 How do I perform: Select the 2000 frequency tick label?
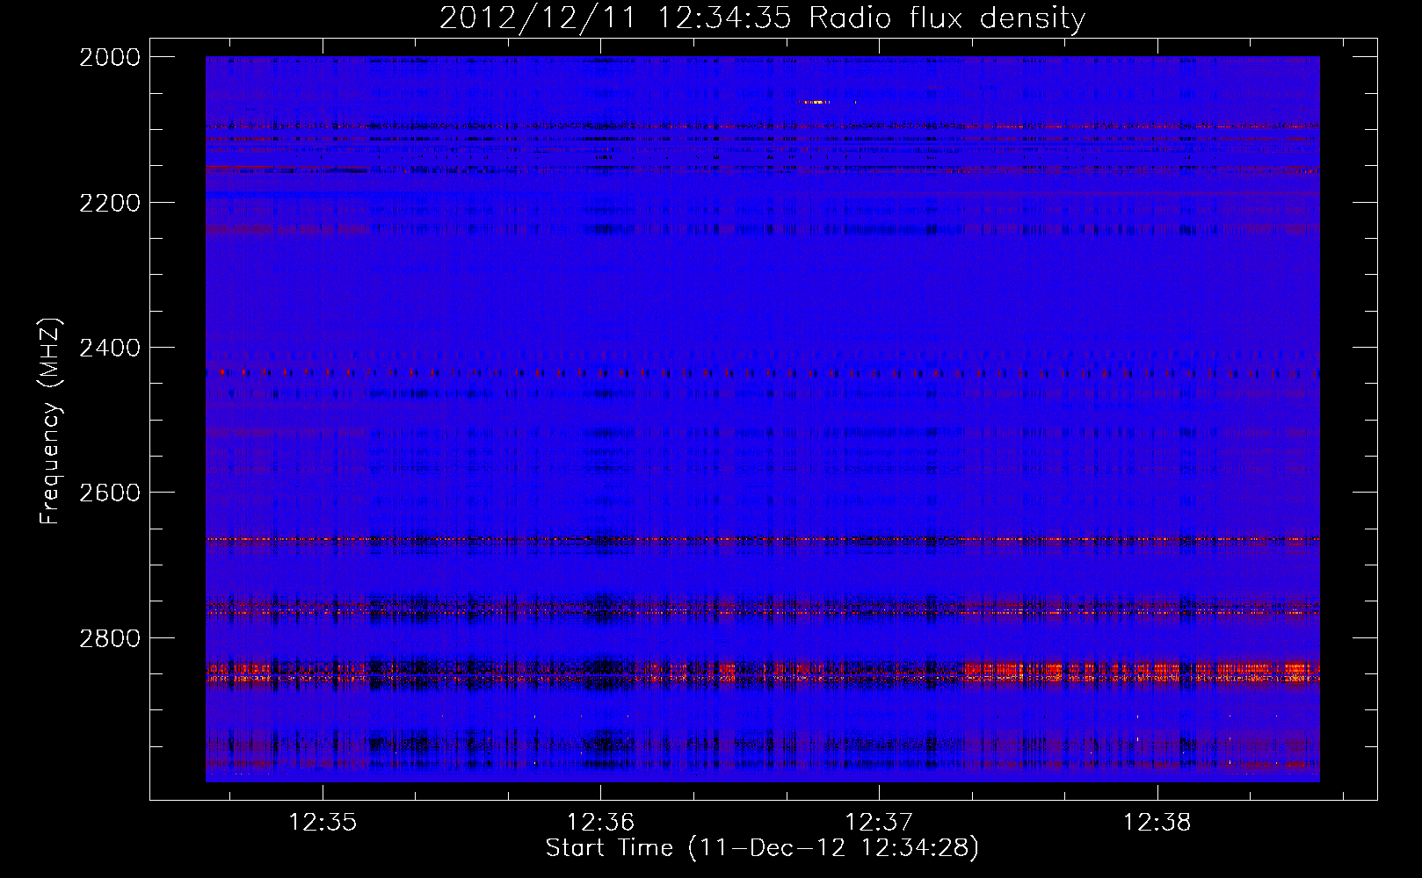110,57
